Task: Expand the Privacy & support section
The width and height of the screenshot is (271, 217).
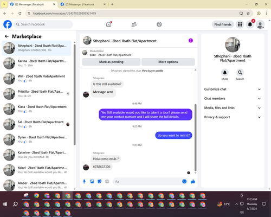Action: click(x=233, y=117)
